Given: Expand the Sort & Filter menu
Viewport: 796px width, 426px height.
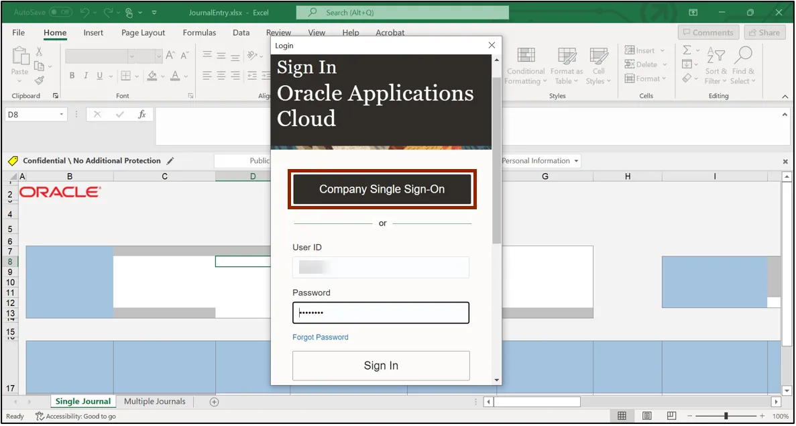Looking at the screenshot, I should point(716,66).
